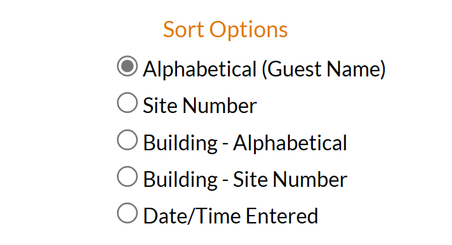Viewport: 452px width, 245px height.
Task: Sort by building, then site number
Action: point(127,176)
